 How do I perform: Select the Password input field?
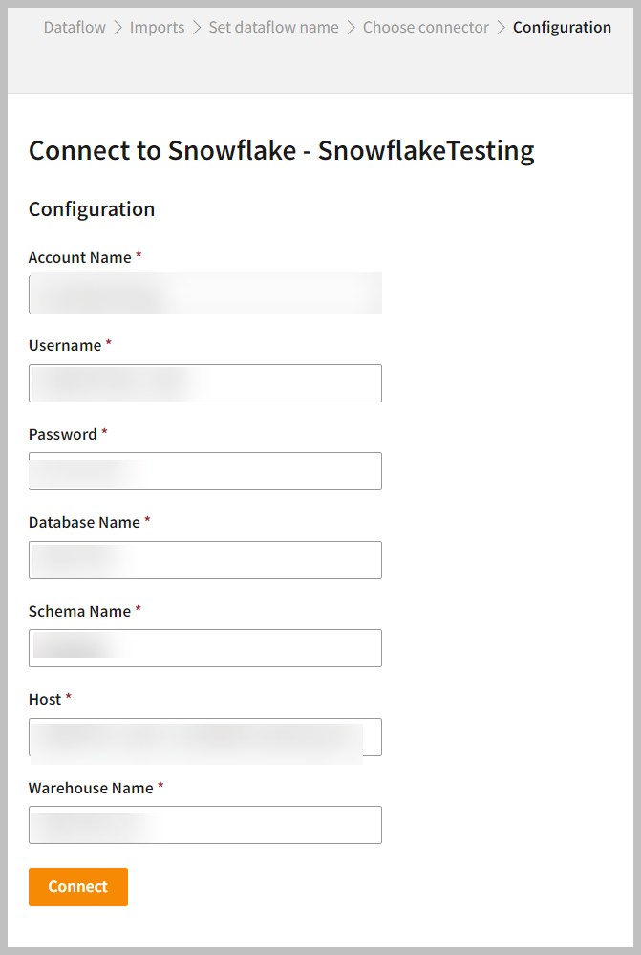205,471
